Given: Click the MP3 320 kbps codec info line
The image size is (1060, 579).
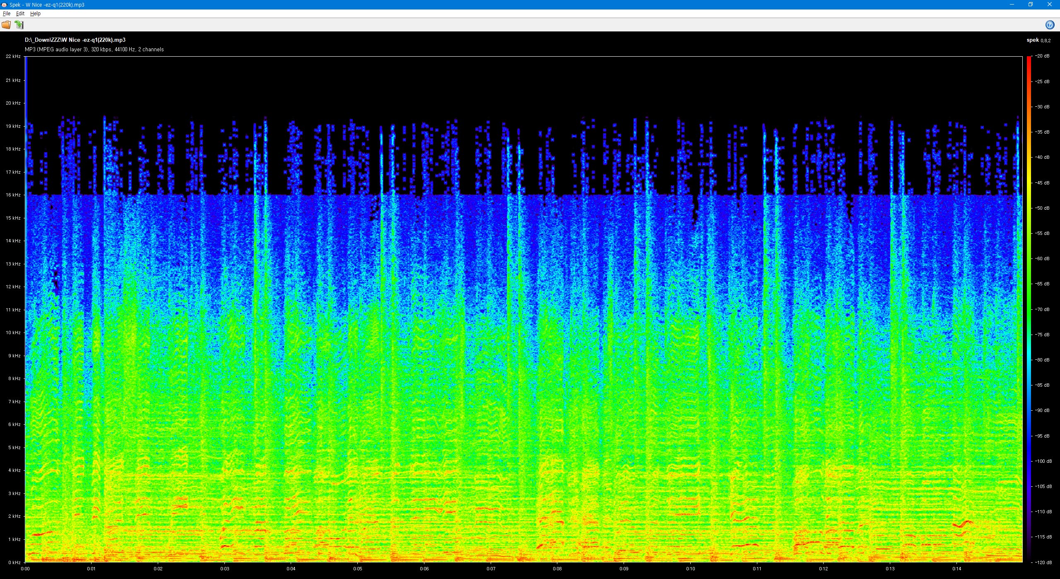Looking at the screenshot, I should pyautogui.click(x=94, y=50).
